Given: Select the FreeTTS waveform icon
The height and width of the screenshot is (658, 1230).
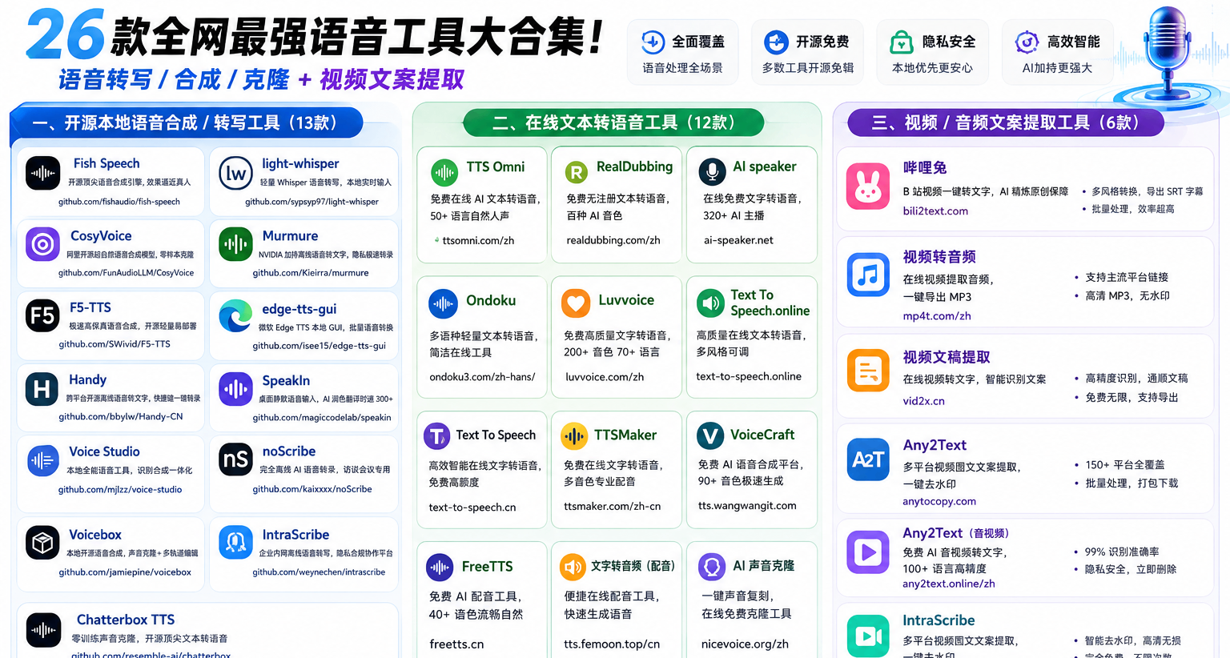Looking at the screenshot, I should [440, 568].
